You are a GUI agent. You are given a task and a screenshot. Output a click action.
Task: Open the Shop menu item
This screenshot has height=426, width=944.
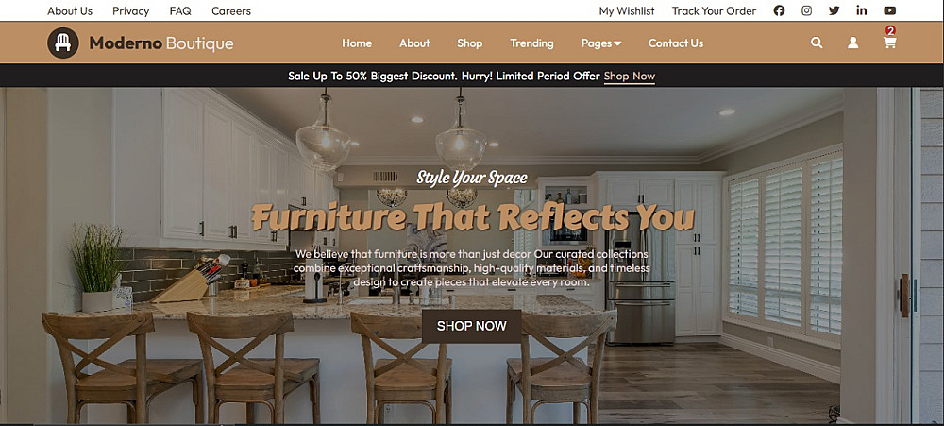coord(469,43)
